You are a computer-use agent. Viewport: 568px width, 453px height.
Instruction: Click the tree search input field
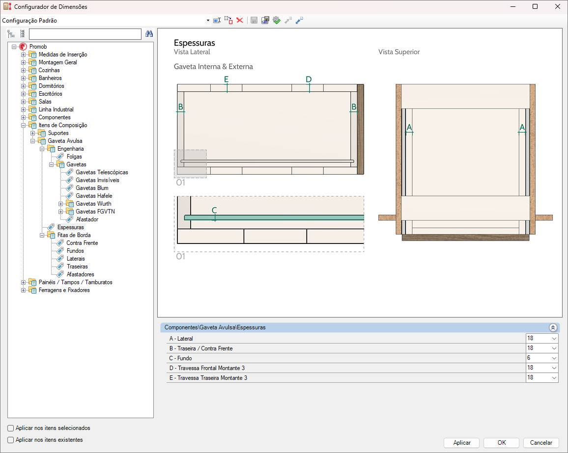(x=85, y=34)
